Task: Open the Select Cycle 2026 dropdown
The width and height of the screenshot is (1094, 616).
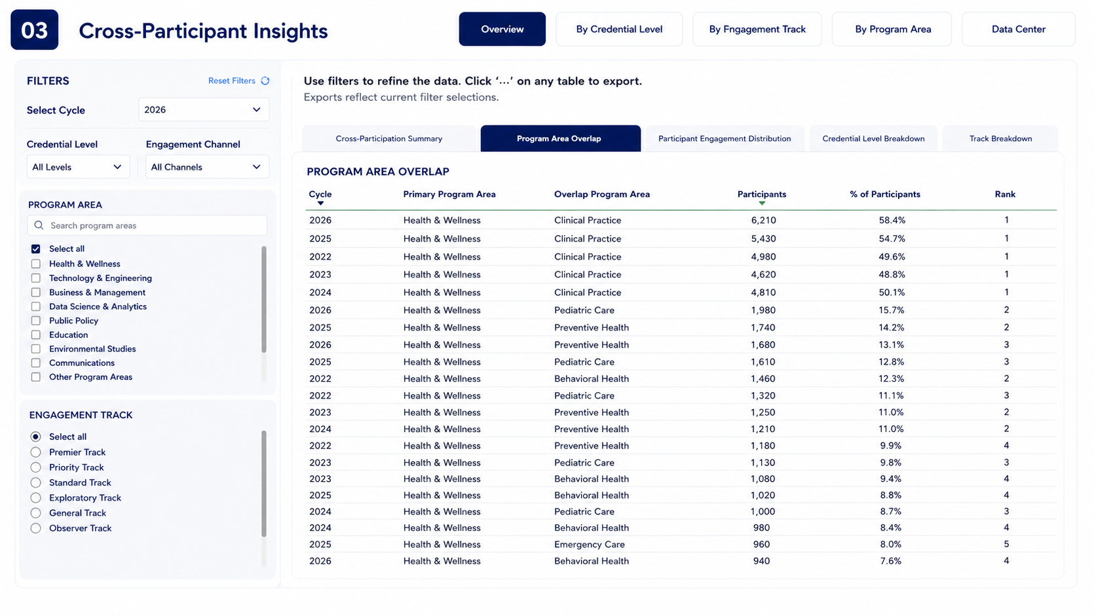Action: click(x=204, y=110)
